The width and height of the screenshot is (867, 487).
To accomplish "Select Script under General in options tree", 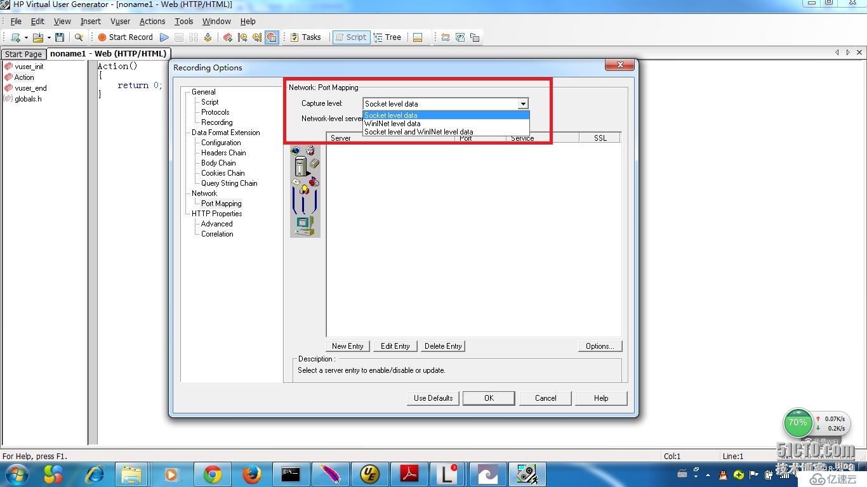I will tap(209, 102).
